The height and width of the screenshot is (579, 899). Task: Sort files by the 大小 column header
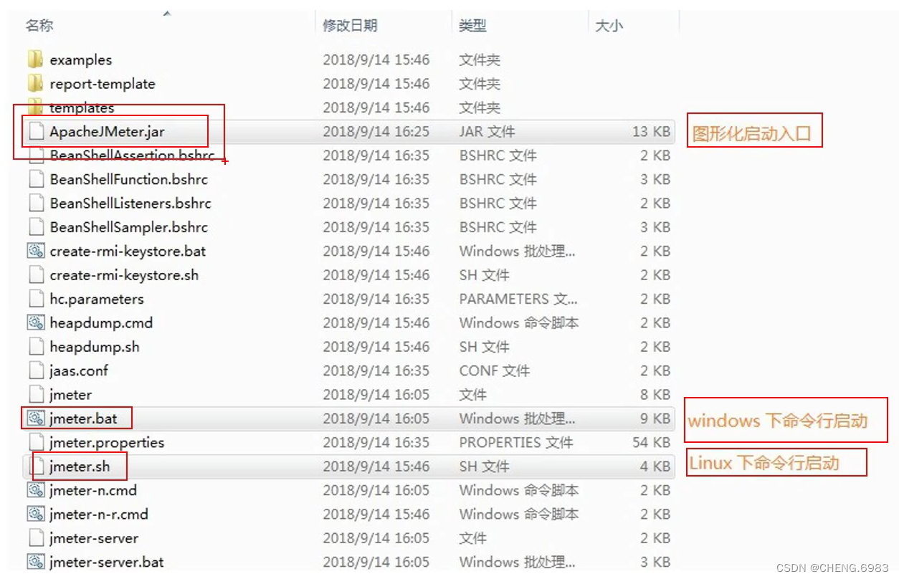[x=609, y=26]
